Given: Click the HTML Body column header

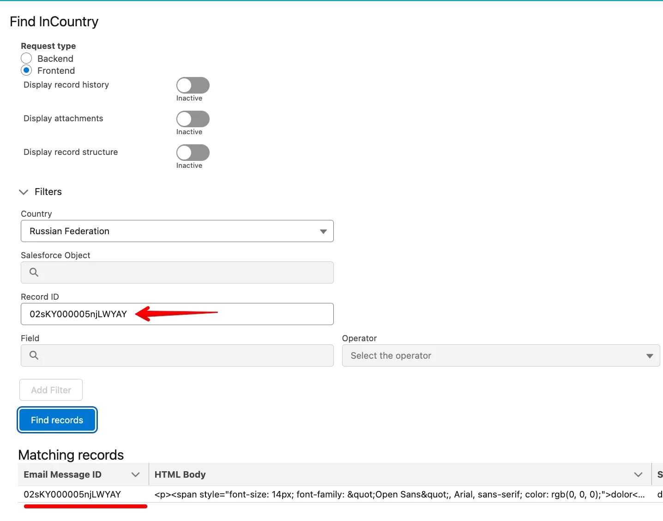Looking at the screenshot, I should pyautogui.click(x=180, y=474).
